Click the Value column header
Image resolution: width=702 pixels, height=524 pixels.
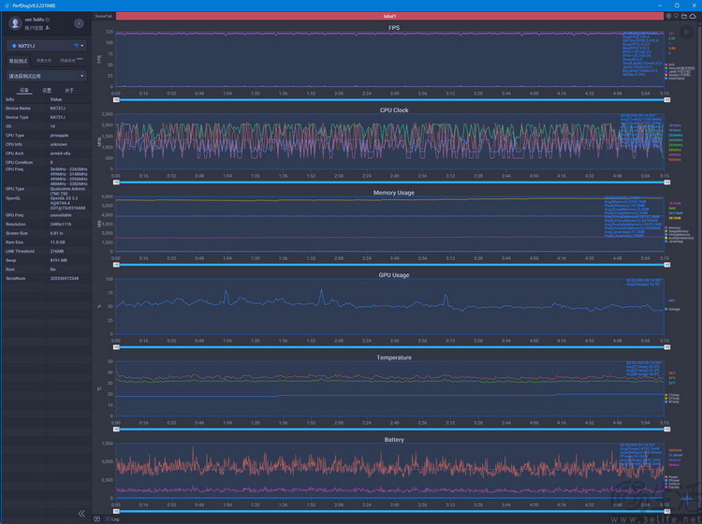point(56,99)
